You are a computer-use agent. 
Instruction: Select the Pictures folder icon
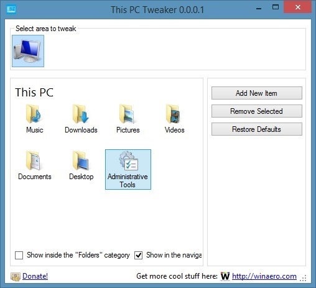pos(127,114)
